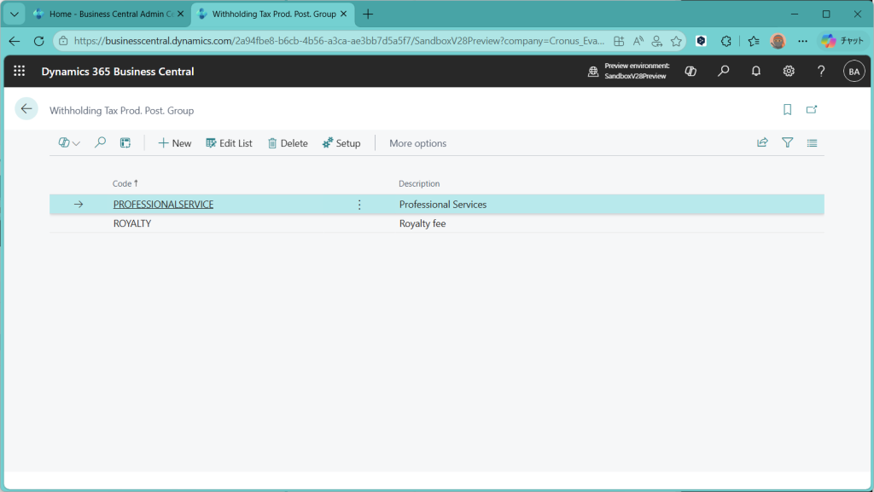Bookmark this page with the bookmark icon
This screenshot has width=874, height=492.
787,110
